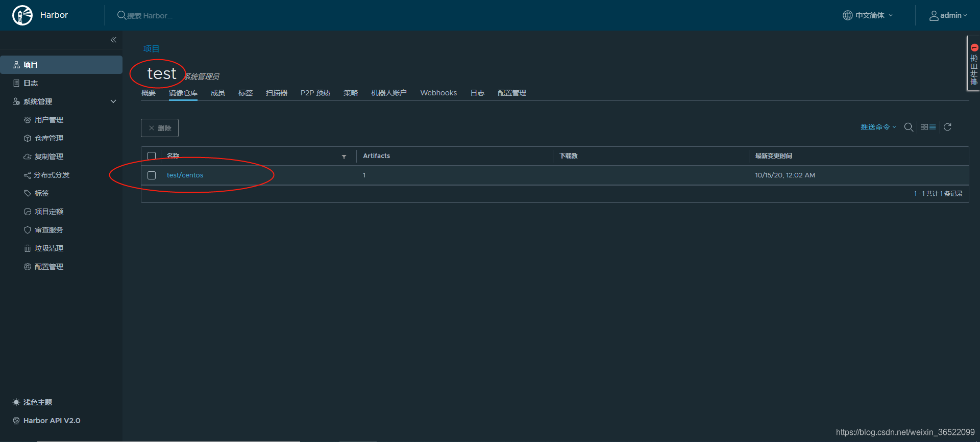This screenshot has height=442, width=980.
Task: Switch to list view icon
Action: click(933, 127)
